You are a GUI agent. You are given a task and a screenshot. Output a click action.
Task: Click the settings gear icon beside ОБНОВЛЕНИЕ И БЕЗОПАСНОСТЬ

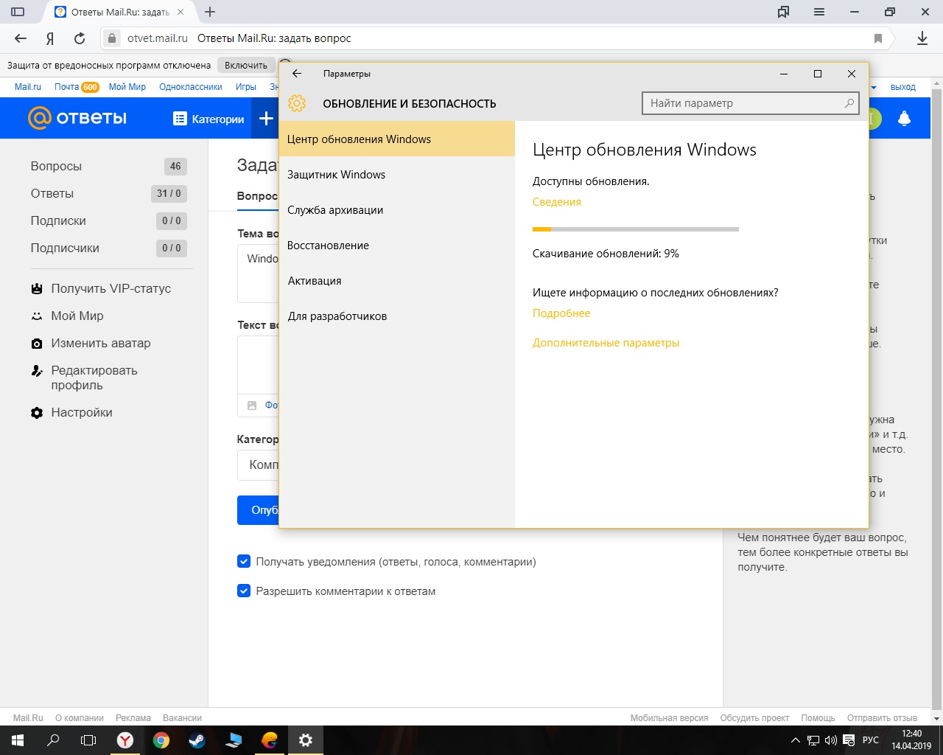pos(297,104)
